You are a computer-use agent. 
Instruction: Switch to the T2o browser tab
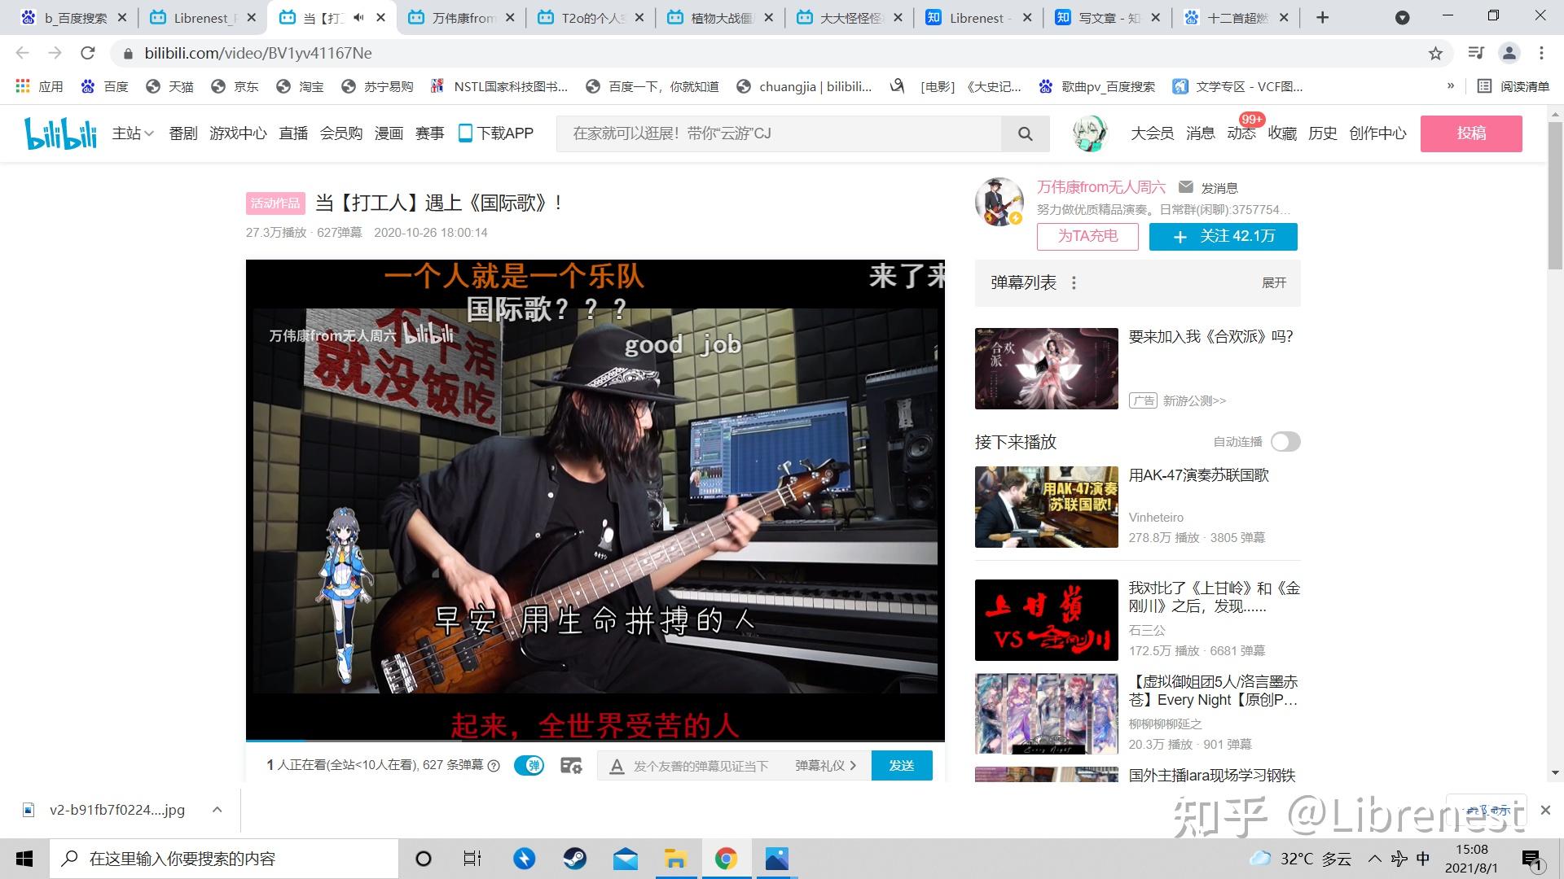click(x=591, y=17)
